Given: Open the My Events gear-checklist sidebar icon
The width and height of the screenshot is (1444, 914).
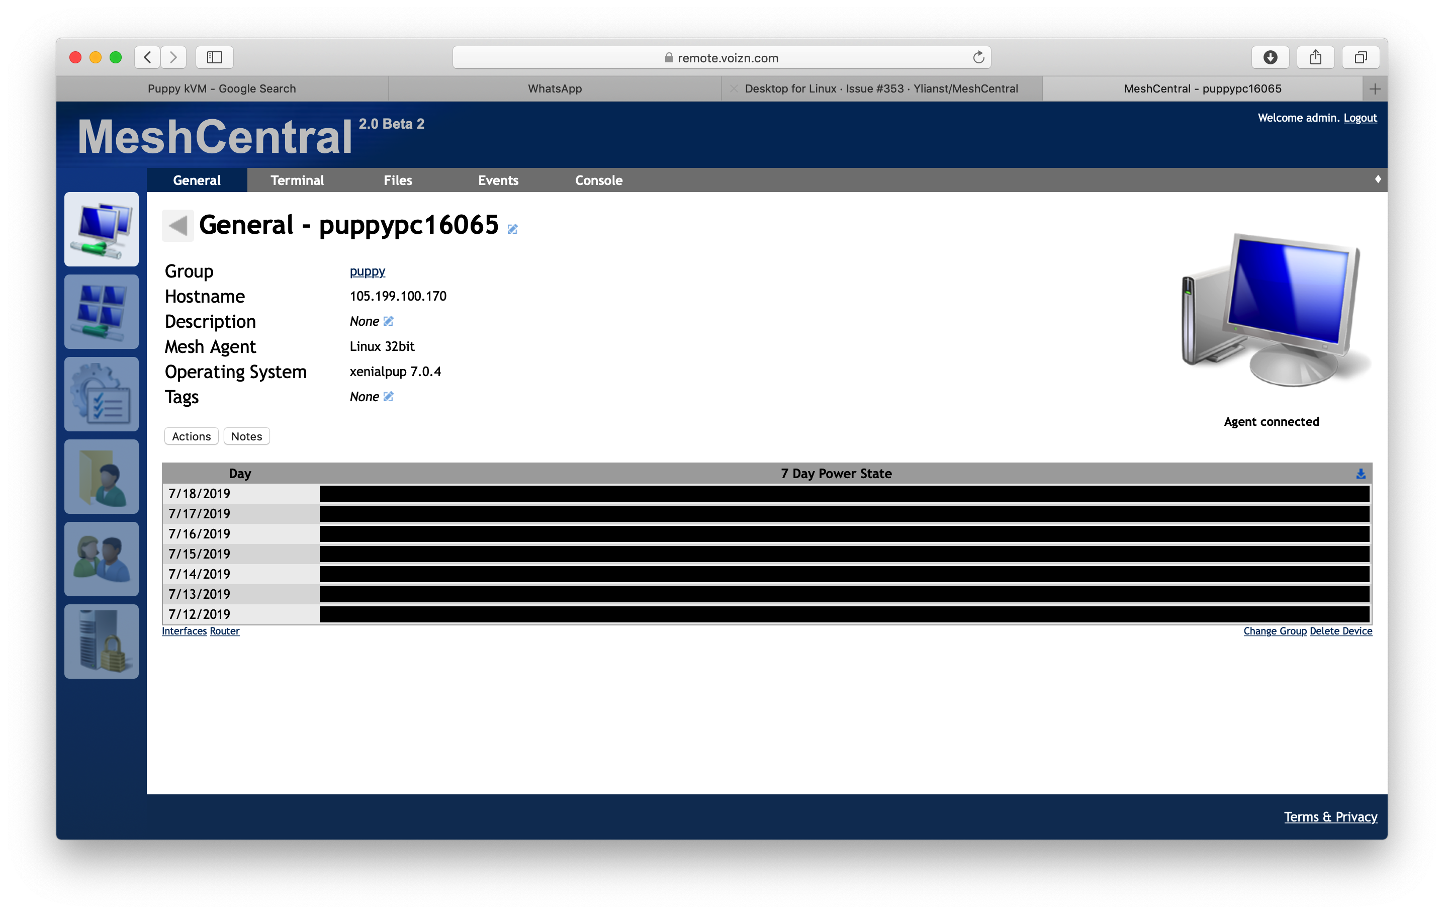Looking at the screenshot, I should (x=101, y=394).
